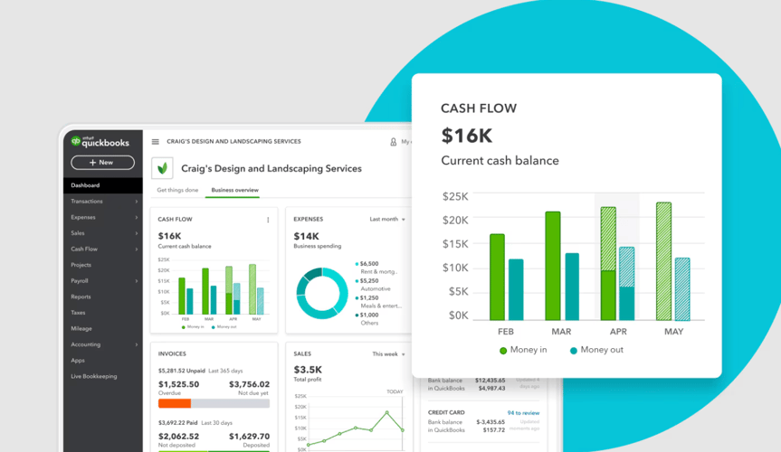Expand the Cash Flow submenu chevron
781x452 pixels.
[x=137, y=250]
